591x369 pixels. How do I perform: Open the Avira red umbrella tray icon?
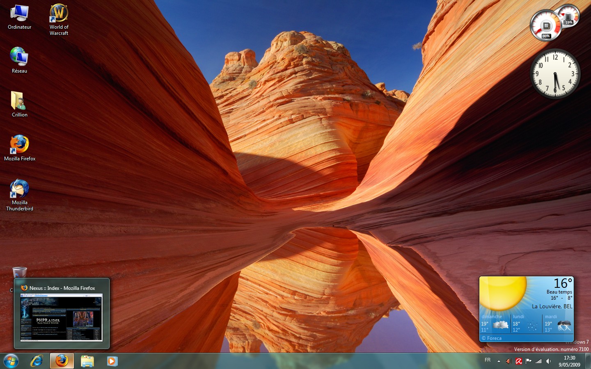coord(519,361)
